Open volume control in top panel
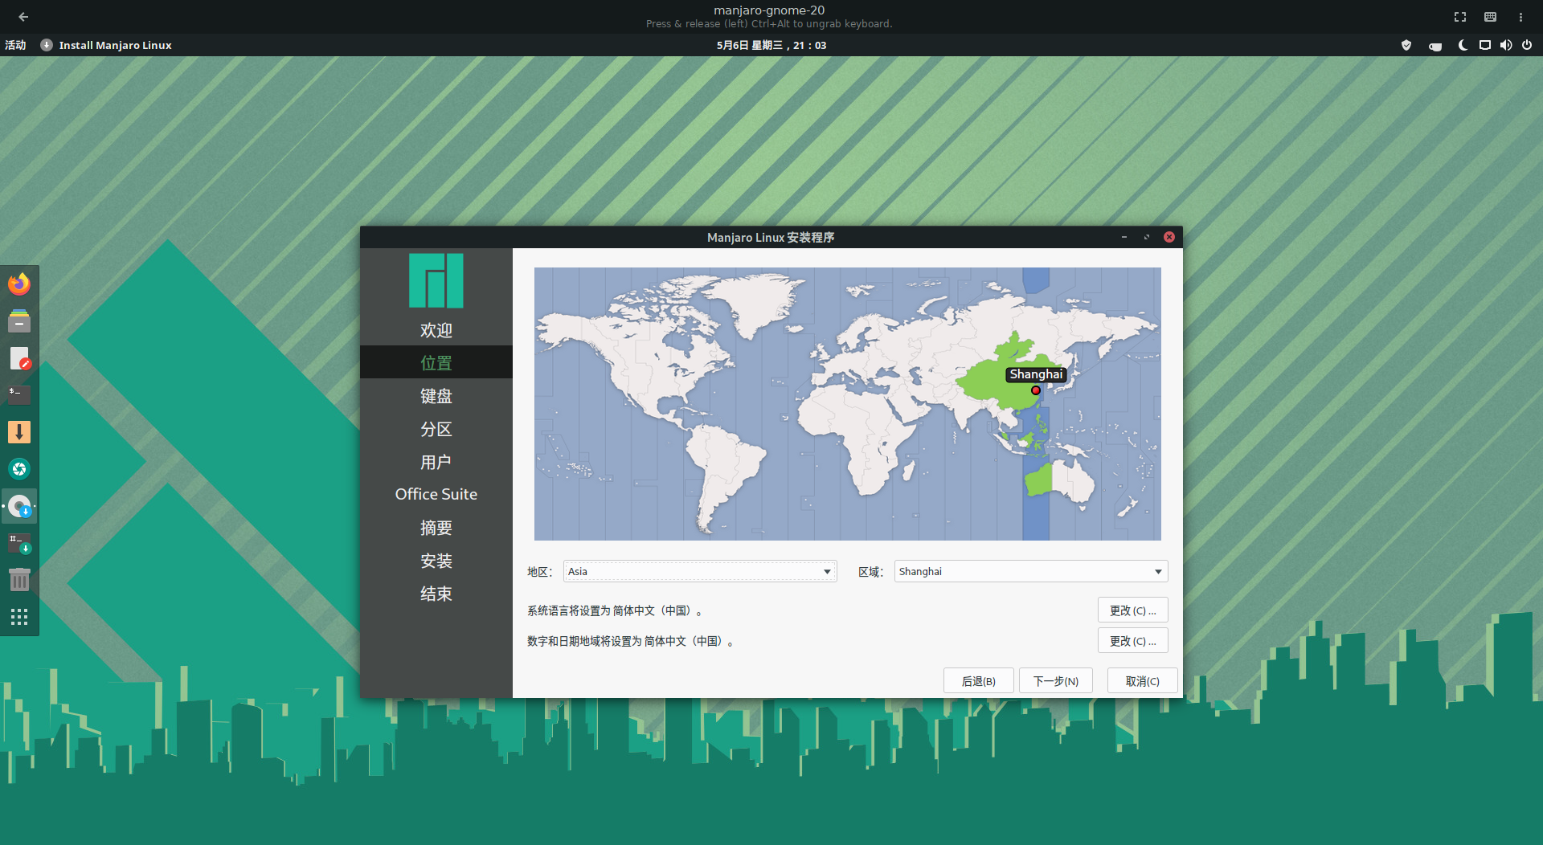This screenshot has width=1543, height=845. [1506, 45]
